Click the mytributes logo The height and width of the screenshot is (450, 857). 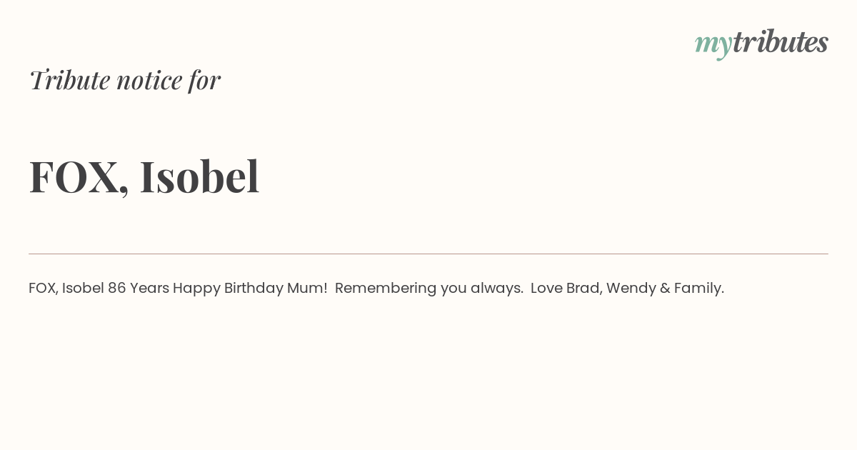(761, 43)
